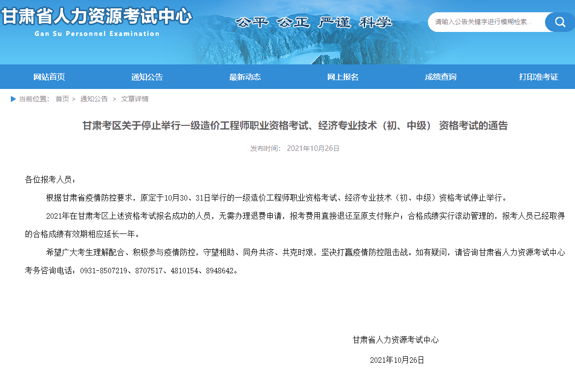Viewport: 575px width, 376px height.
Task: Click the 各位报考人员 greeting line
Action: (x=50, y=179)
